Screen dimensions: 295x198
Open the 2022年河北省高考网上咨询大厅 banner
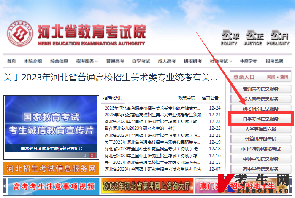pyautogui.click(x=147, y=186)
